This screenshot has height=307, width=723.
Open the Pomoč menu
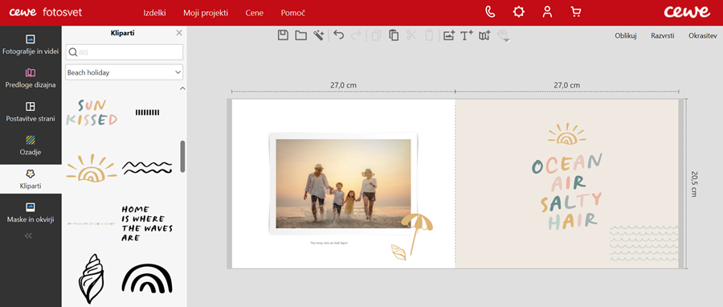point(292,13)
